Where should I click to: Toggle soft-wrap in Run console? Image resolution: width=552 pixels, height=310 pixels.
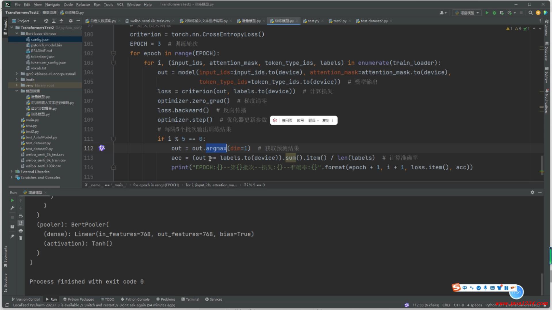21,216
